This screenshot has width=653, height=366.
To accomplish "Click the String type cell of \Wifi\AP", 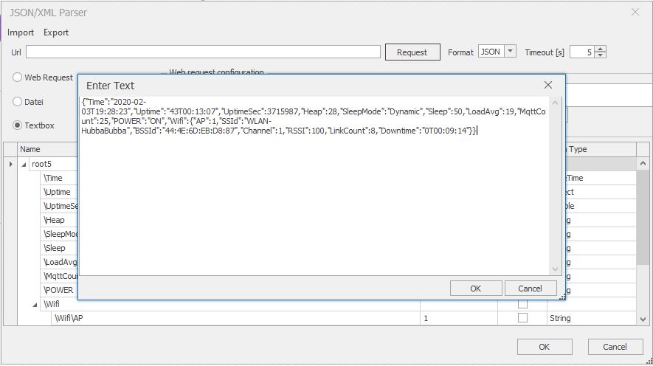I will pos(591,319).
